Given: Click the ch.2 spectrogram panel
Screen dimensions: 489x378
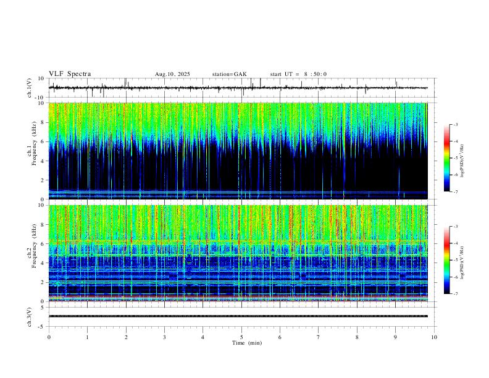Looking at the screenshot, I should coord(238,253).
